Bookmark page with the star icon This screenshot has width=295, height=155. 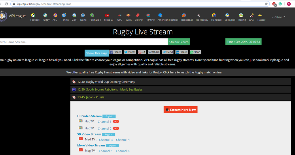click(266, 4)
